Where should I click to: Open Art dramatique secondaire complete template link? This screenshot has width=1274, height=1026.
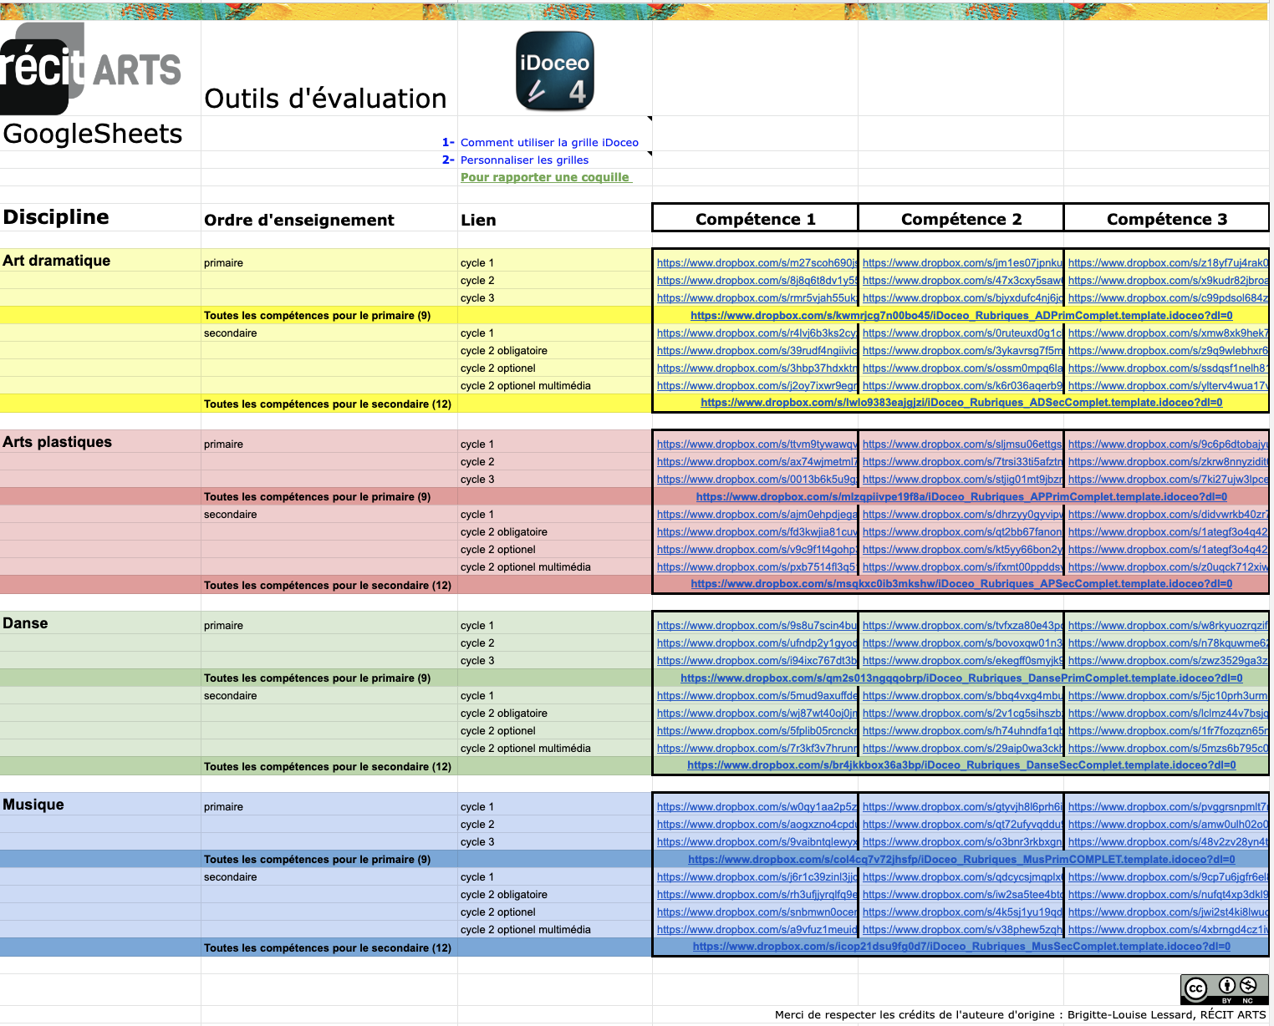pyautogui.click(x=961, y=403)
